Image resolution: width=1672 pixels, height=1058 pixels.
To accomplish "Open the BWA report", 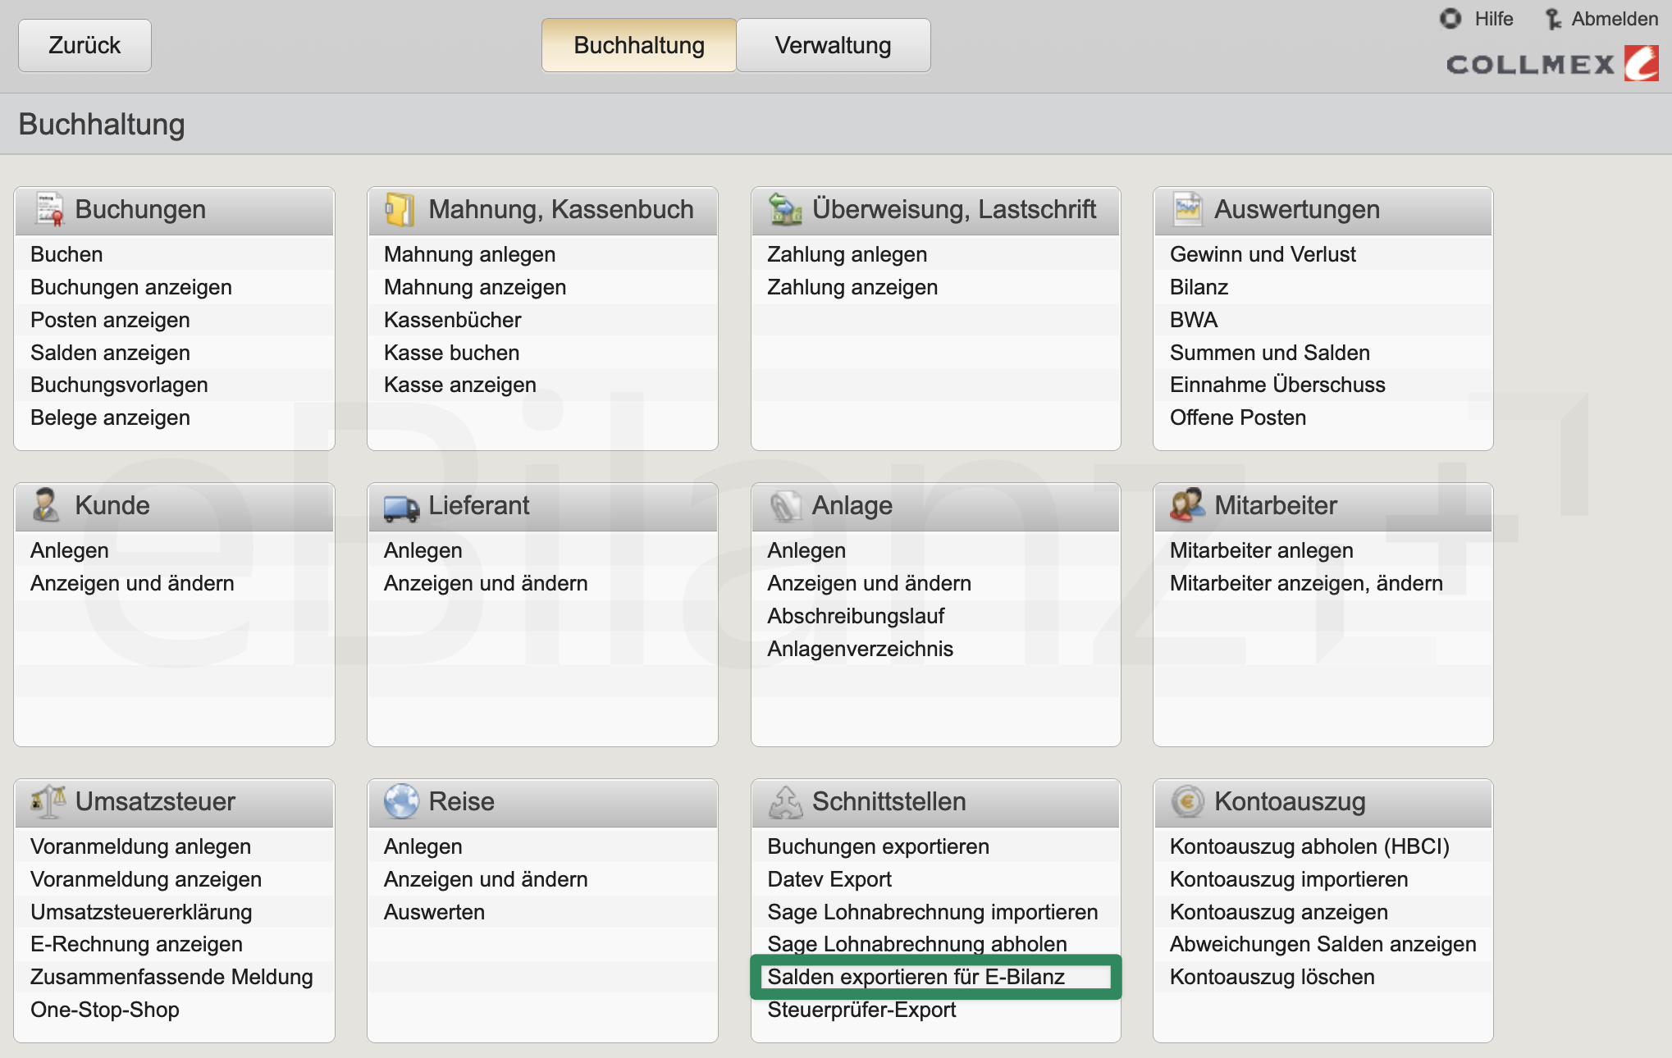I will pos(1194,320).
